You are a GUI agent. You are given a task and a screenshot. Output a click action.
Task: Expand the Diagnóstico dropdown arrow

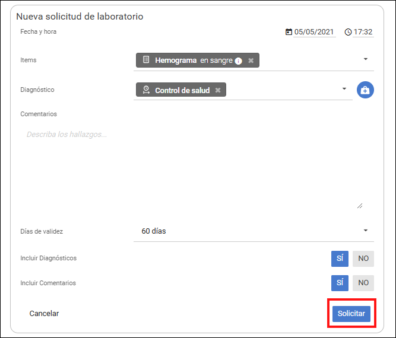pyautogui.click(x=344, y=88)
